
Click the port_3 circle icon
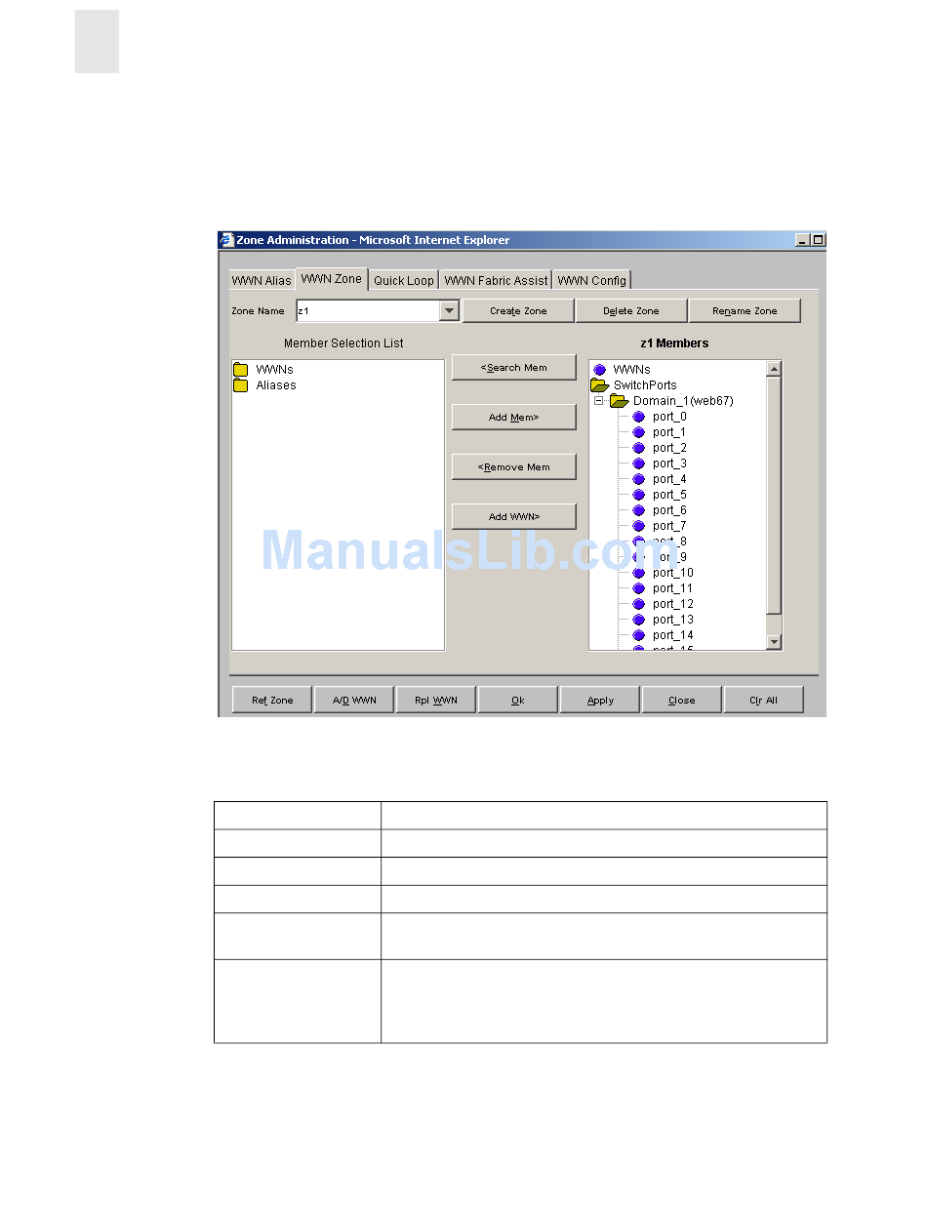click(x=639, y=463)
